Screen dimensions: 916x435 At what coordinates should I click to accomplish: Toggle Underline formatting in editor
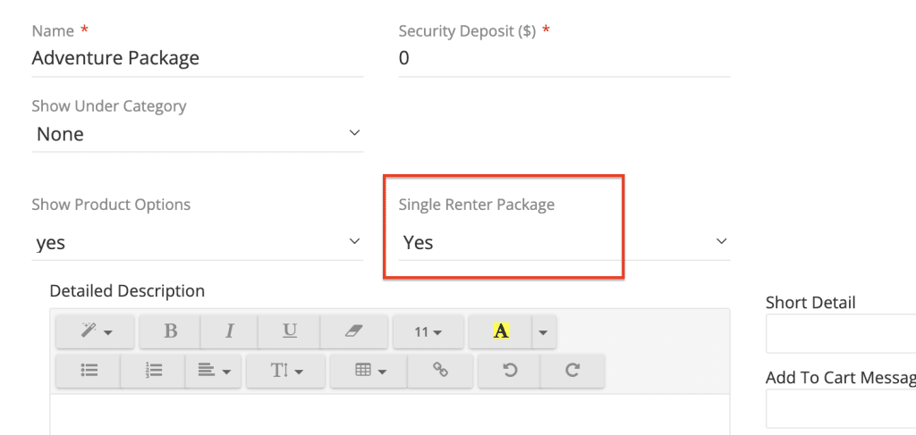[x=289, y=331]
